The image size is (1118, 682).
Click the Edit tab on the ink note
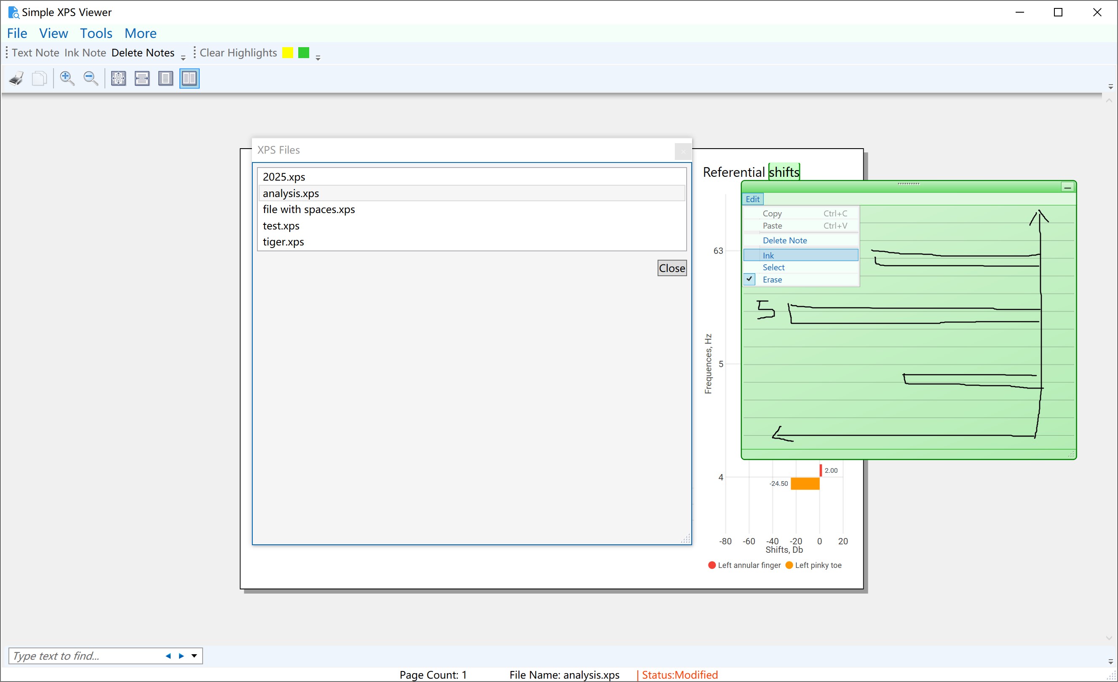[x=752, y=199]
